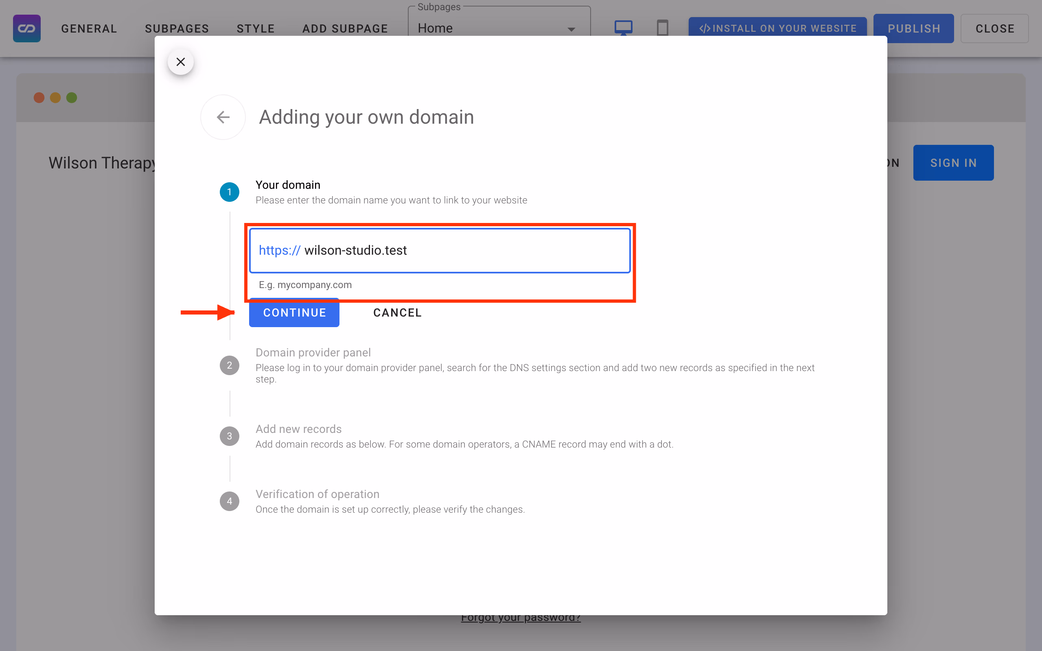
Task: Select step 3 circle 'Add new records'
Action: point(230,436)
